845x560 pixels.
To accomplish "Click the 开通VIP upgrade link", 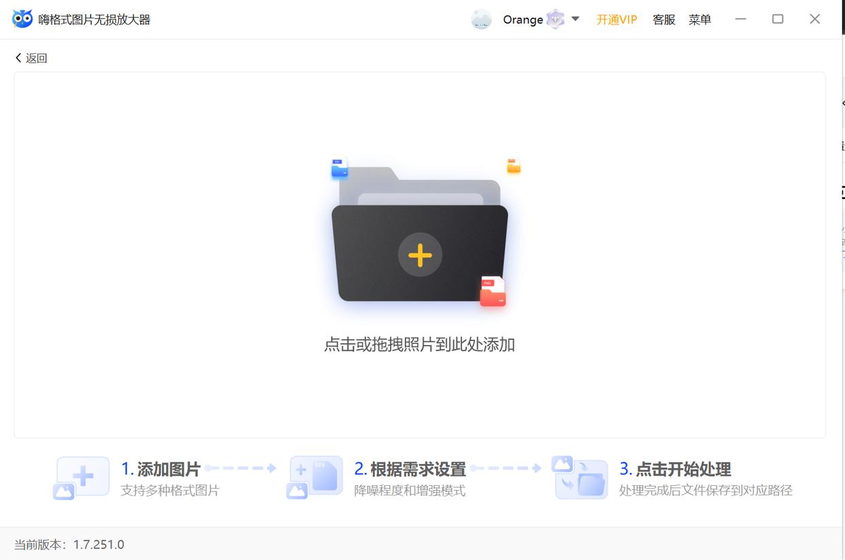I will coord(616,19).
